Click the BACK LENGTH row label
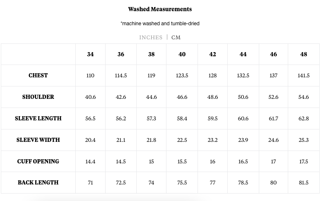The image size is (323, 201). (x=38, y=182)
